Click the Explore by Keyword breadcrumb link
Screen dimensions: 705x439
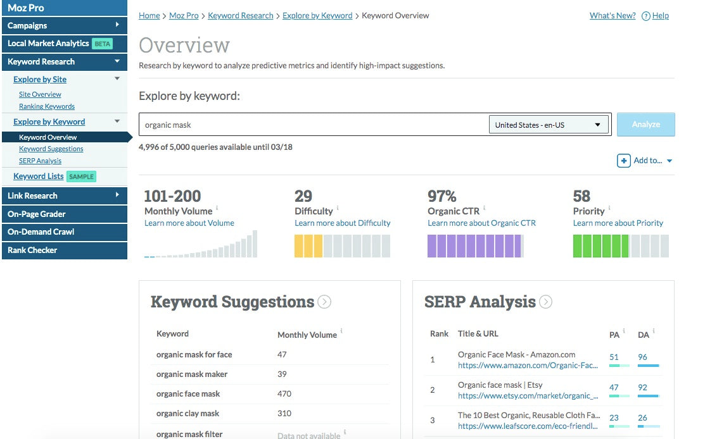click(x=317, y=16)
